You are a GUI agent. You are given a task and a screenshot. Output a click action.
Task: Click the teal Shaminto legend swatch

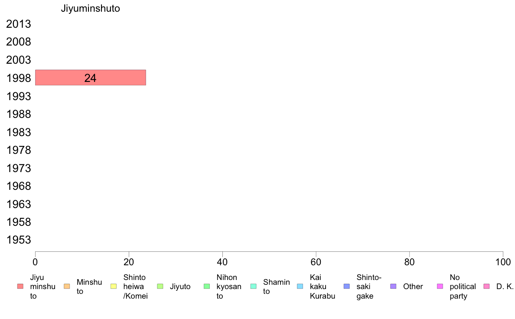[254, 286]
